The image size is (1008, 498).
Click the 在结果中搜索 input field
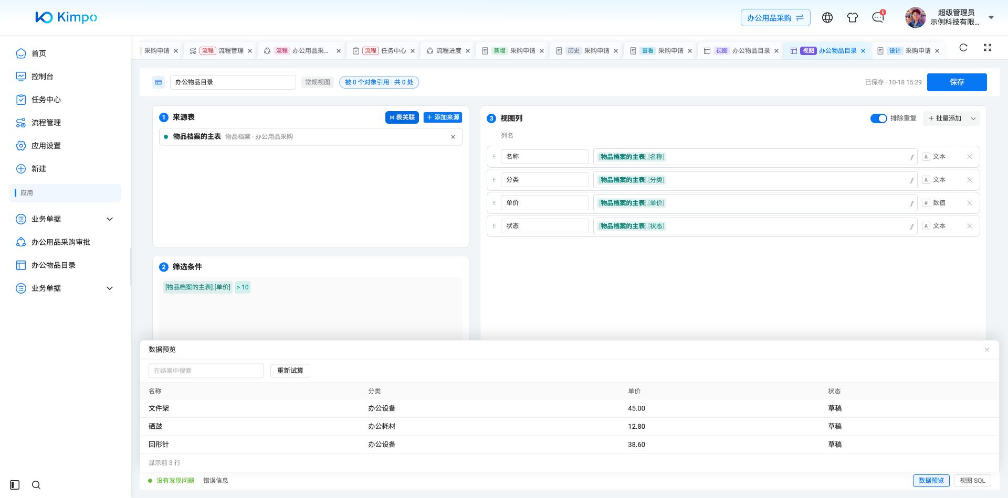point(206,371)
